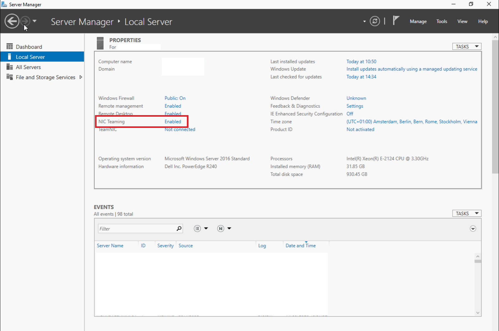Change the time zone via UTC+01:00 link
Viewport: 499px width, 331px height.
tap(412, 122)
